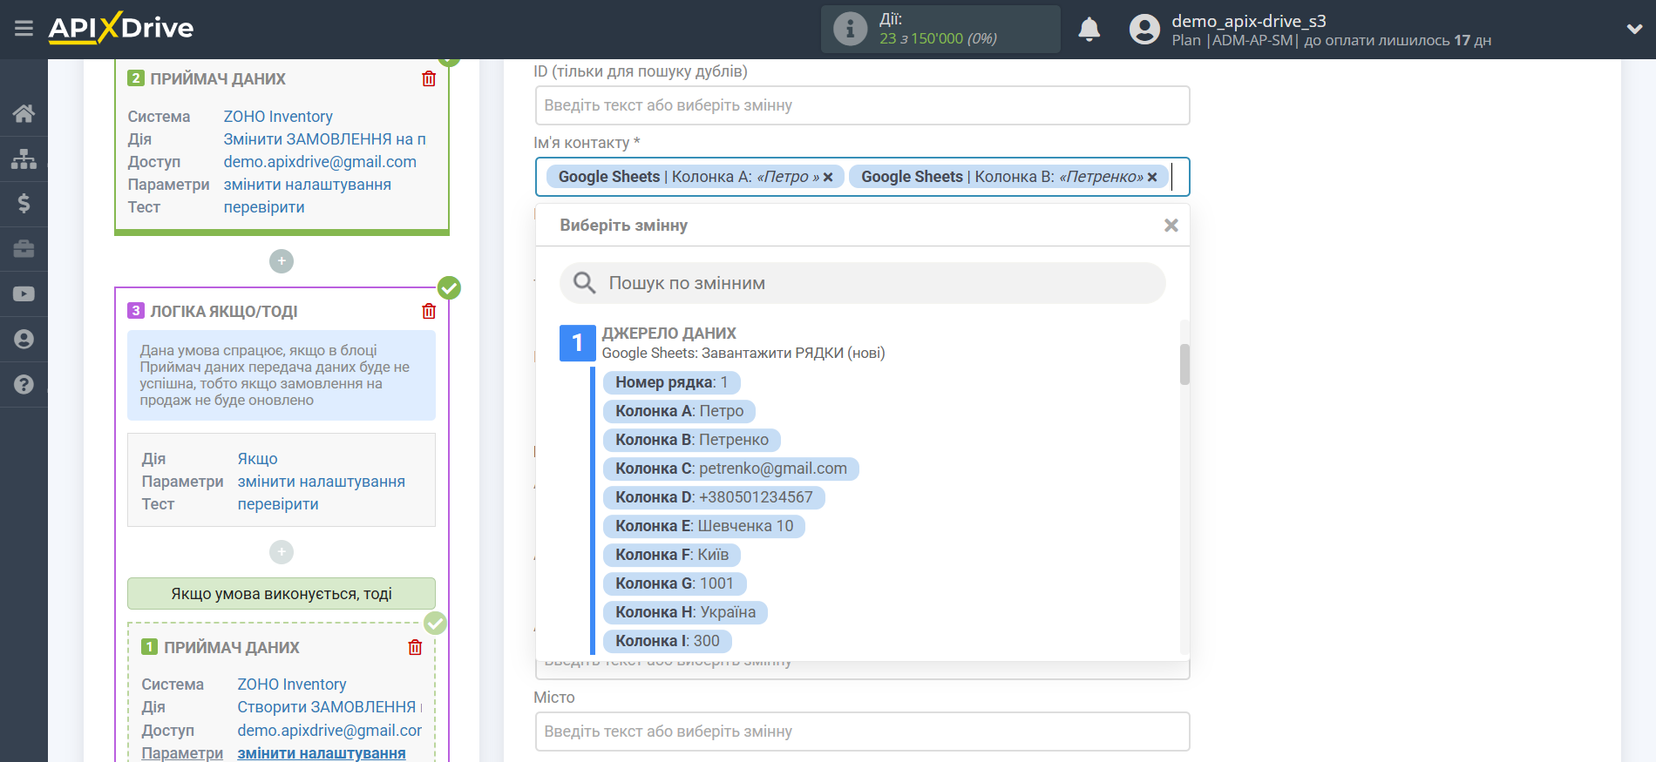Click змінити налаштування in nested receiver
The image size is (1656, 762).
pyautogui.click(x=321, y=753)
